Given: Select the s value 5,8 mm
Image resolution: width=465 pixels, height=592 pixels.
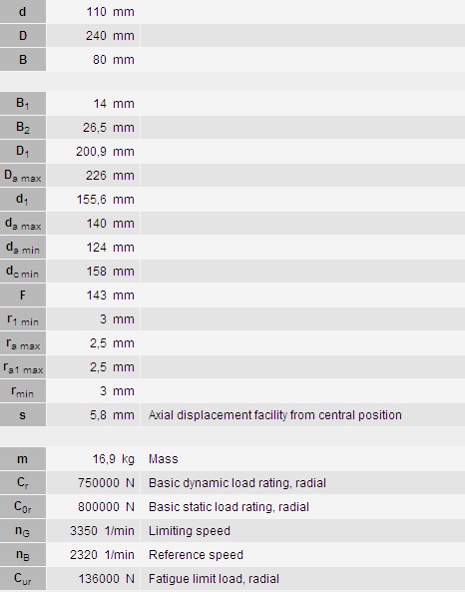Looking at the screenshot, I should [x=112, y=415].
